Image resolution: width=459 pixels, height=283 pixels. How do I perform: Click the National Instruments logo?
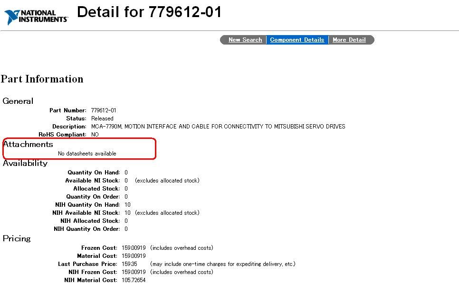36,17
